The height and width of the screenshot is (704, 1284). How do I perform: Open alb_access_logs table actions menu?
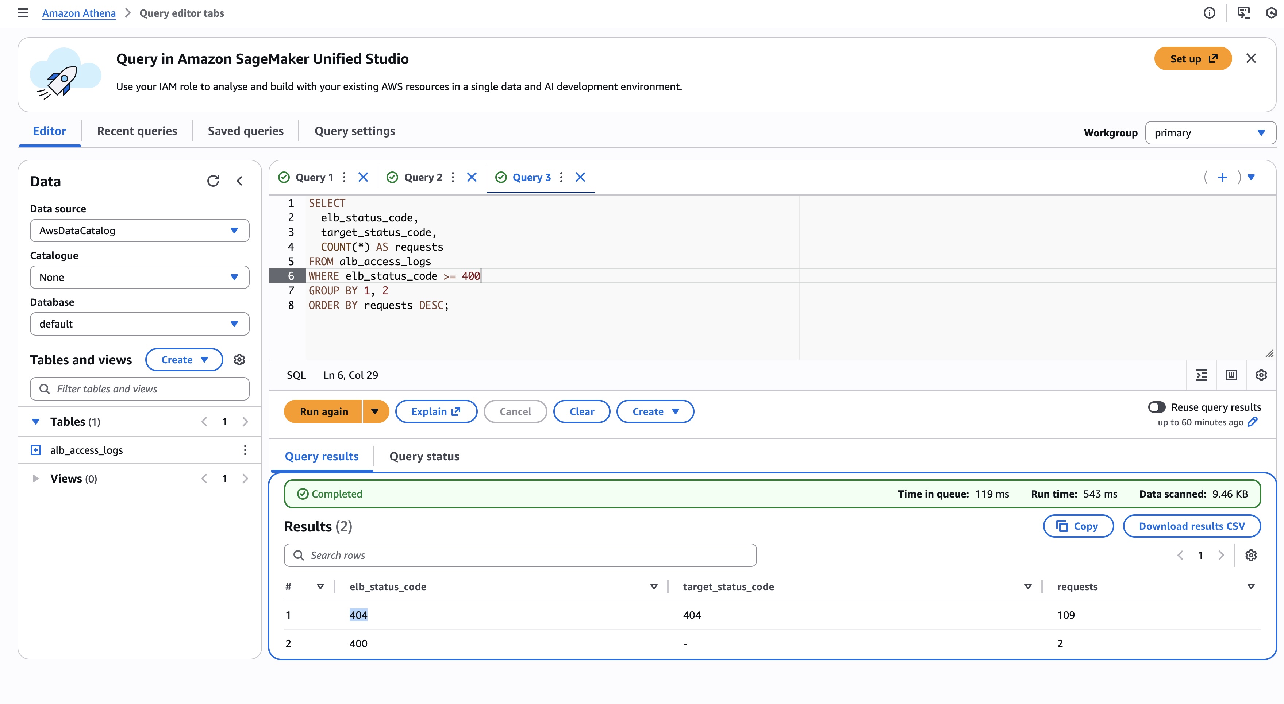[x=245, y=450]
